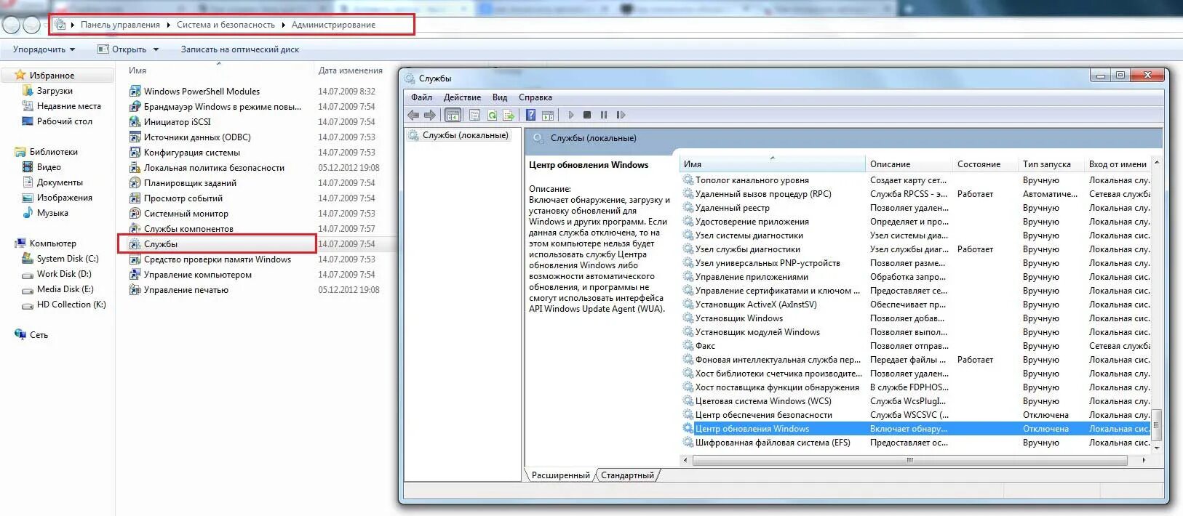
Task: Select the Факс service row
Action: click(x=916, y=346)
